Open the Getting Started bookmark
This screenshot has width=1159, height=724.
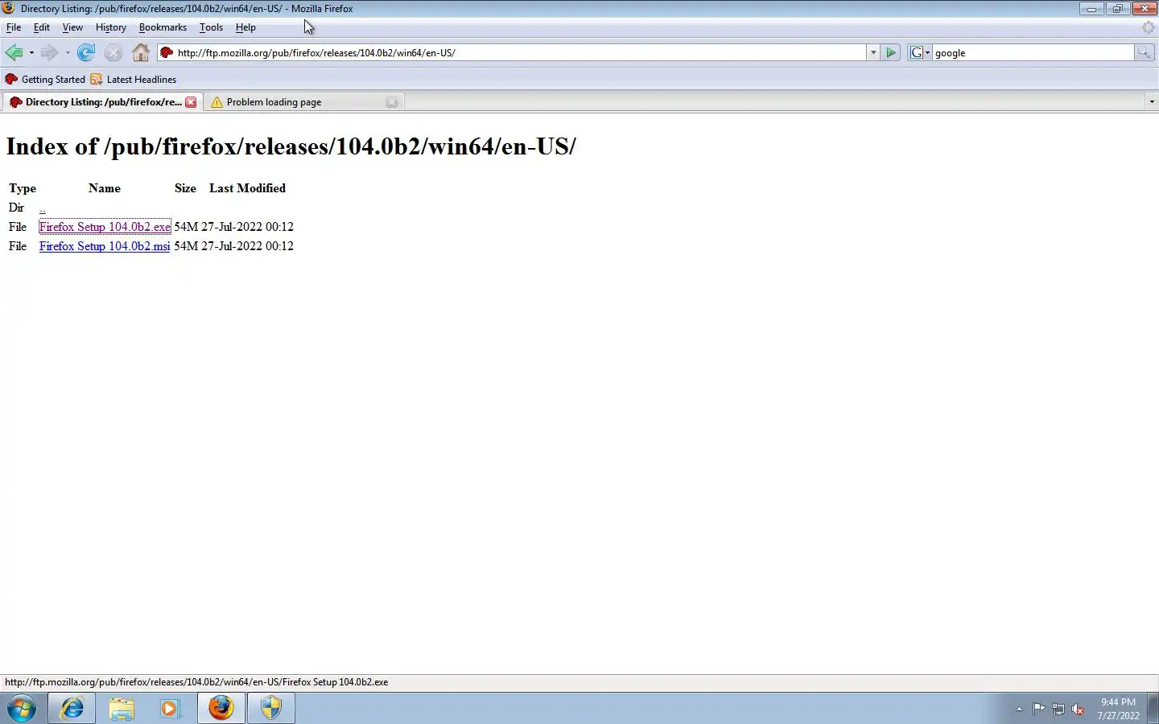tap(45, 80)
